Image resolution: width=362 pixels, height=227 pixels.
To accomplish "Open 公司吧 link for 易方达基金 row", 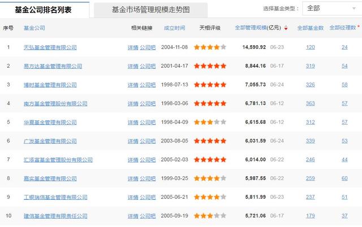I will point(148,66).
